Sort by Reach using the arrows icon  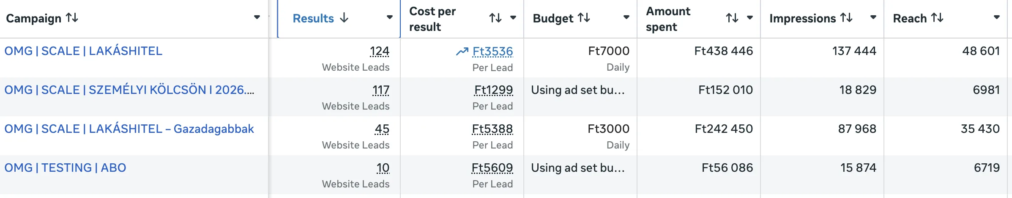coord(937,18)
